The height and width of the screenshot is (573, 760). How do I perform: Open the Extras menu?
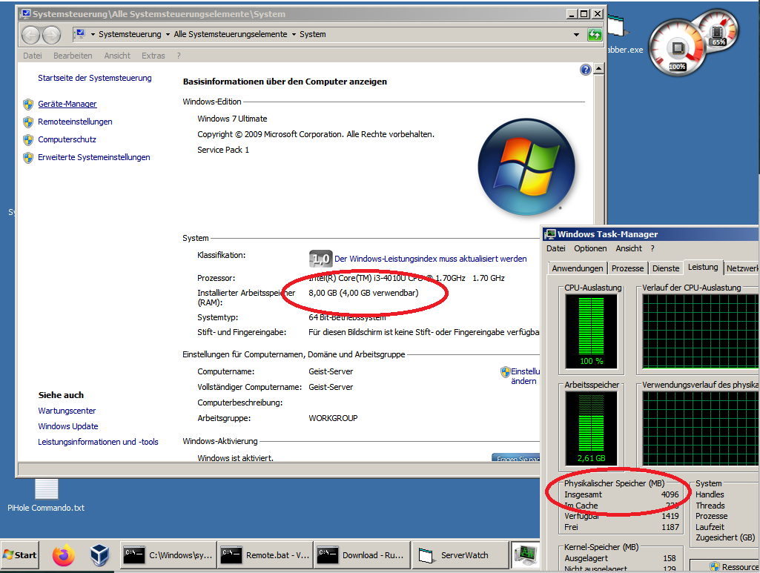(153, 56)
